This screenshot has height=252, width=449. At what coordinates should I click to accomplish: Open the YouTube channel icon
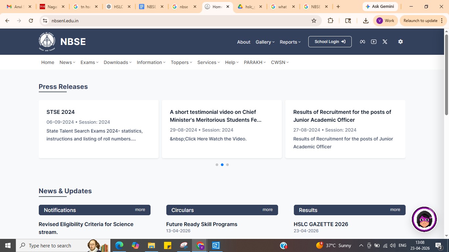(x=373, y=42)
